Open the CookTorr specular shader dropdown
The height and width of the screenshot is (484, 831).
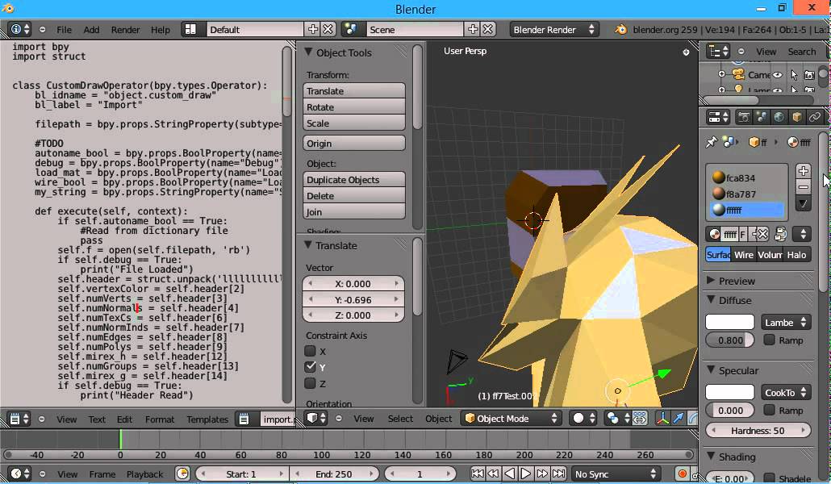click(786, 392)
